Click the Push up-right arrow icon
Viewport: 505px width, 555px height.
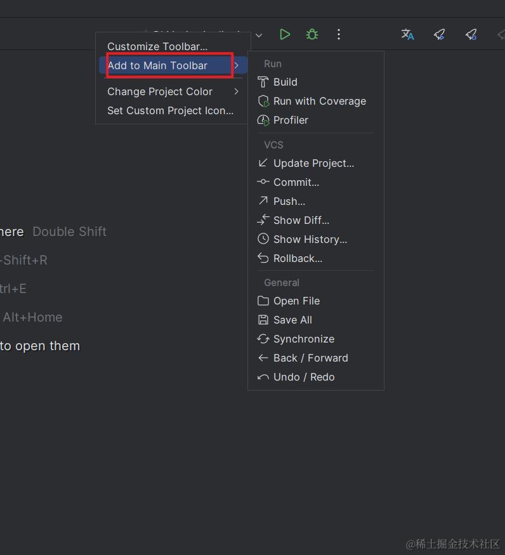click(263, 200)
